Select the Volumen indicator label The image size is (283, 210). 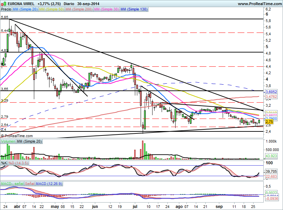click(7, 141)
